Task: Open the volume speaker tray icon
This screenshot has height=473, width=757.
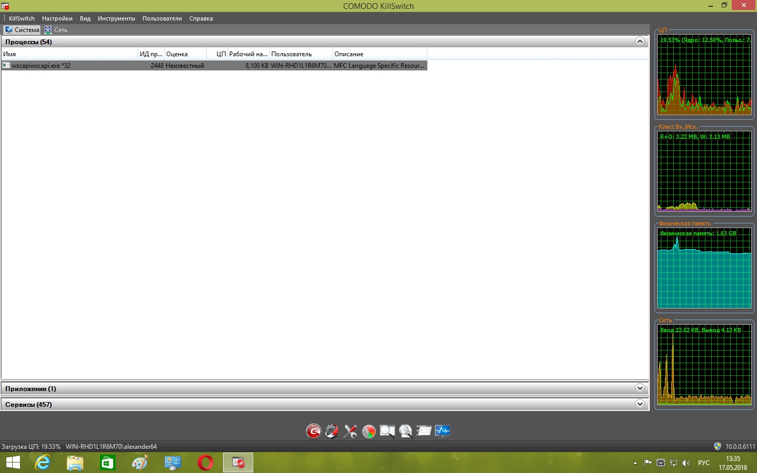Action: pyautogui.click(x=686, y=463)
